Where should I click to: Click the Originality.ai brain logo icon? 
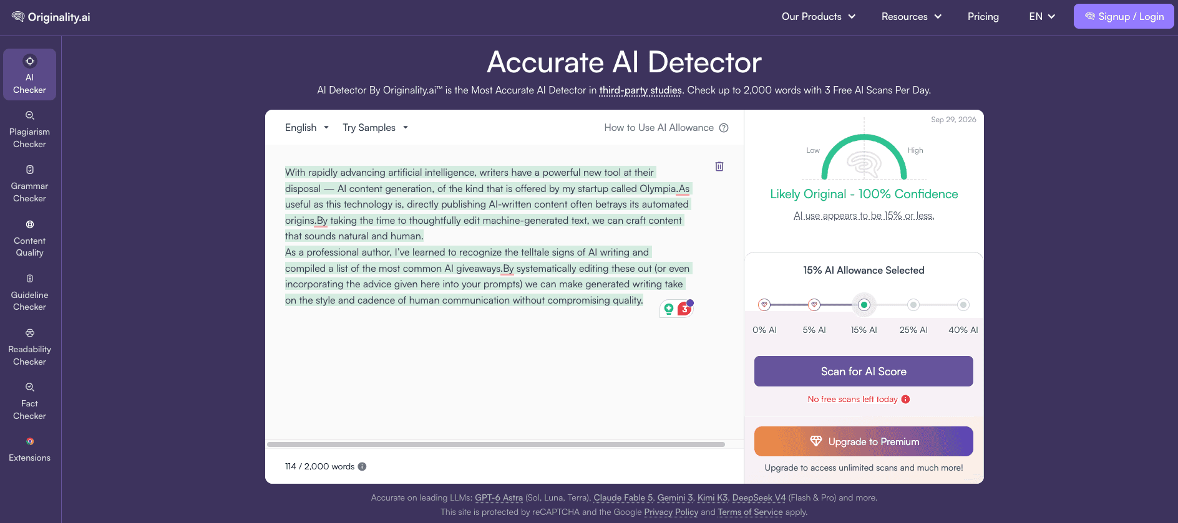click(x=18, y=17)
